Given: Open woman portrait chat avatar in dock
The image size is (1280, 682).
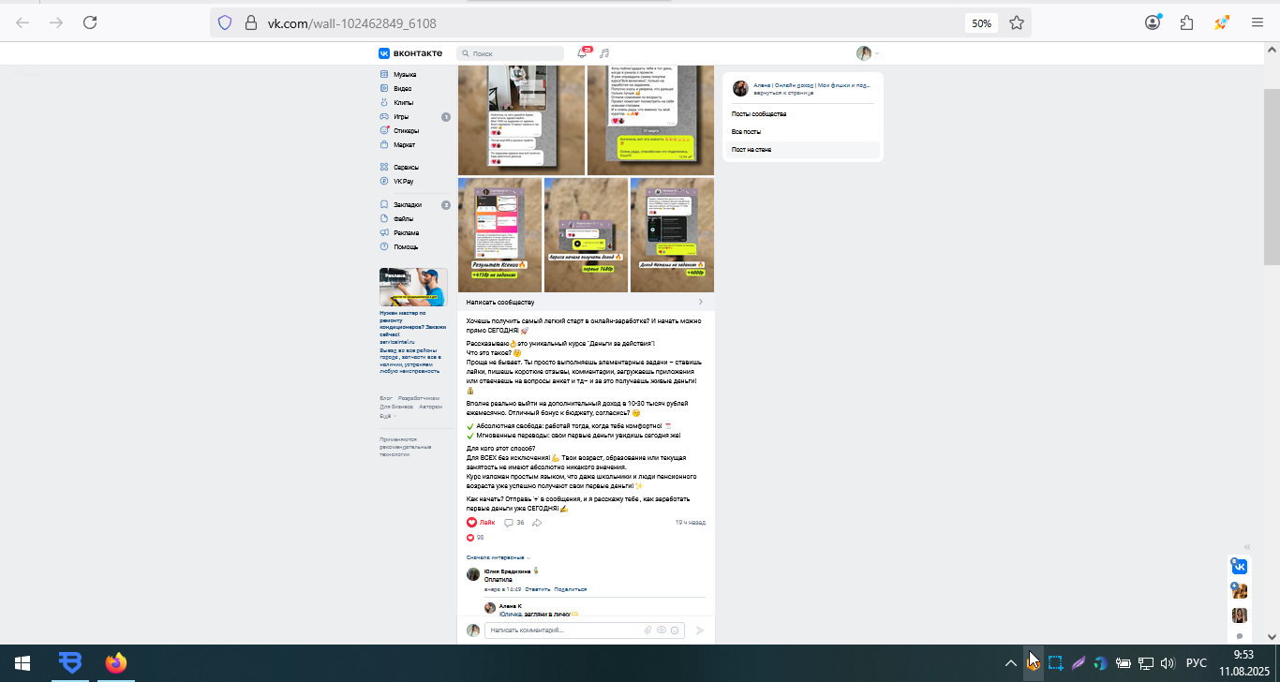Looking at the screenshot, I should point(1239,615).
